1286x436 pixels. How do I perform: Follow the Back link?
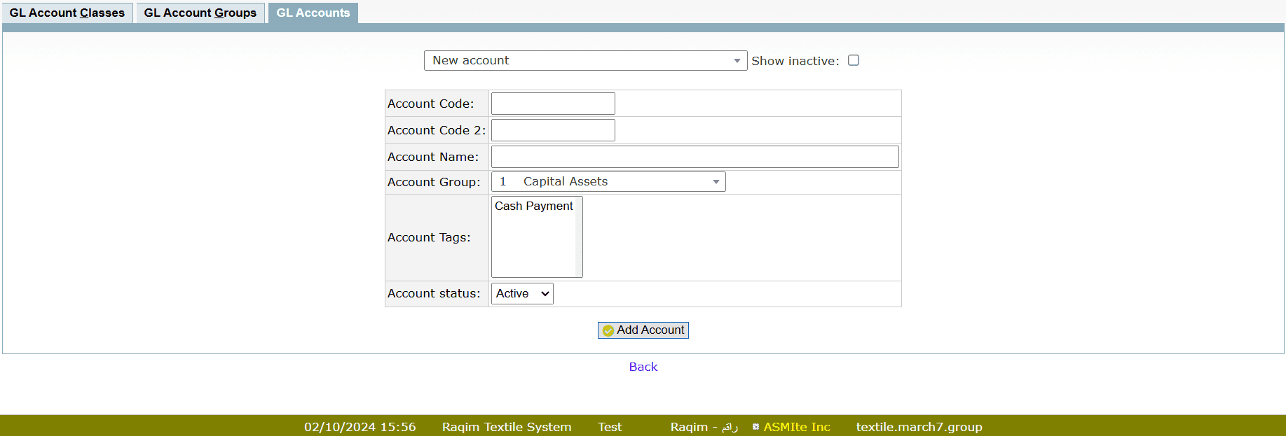tap(643, 367)
